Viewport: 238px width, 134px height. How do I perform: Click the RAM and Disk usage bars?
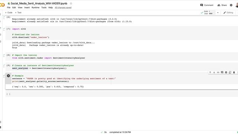(x=210, y=12)
